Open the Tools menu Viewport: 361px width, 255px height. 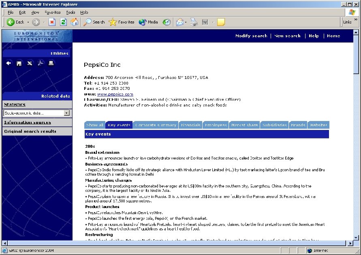click(70, 12)
